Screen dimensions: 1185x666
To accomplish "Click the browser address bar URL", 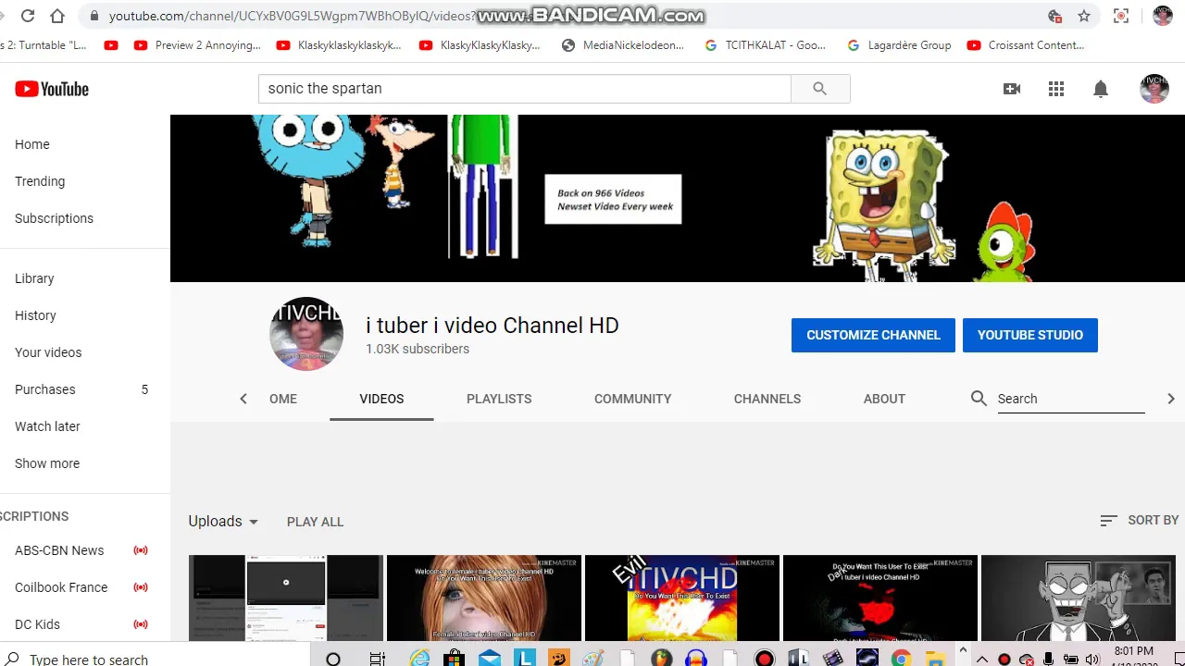I will (x=292, y=16).
